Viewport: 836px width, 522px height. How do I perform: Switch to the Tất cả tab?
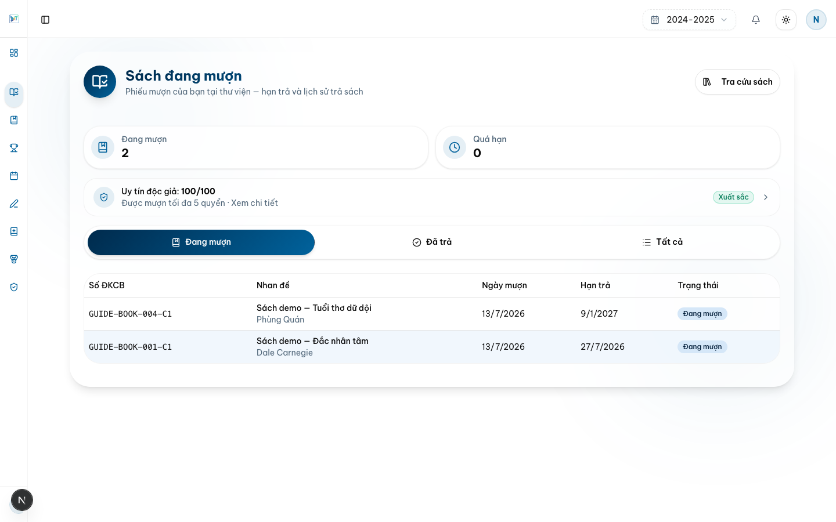click(x=662, y=242)
